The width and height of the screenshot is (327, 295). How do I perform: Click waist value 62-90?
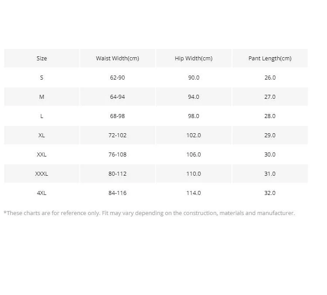[117, 77]
